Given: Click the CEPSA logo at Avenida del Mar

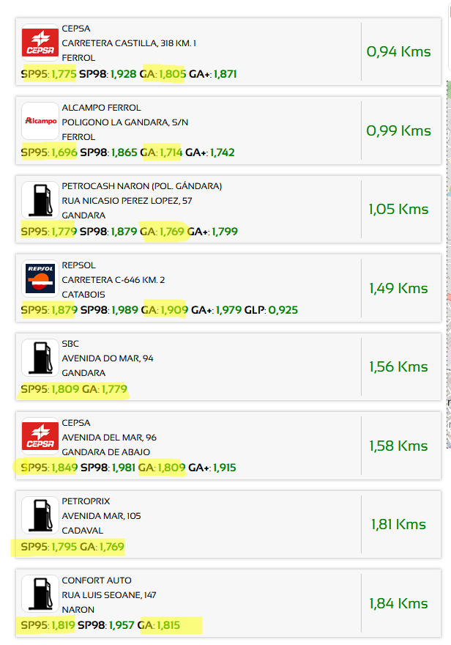Looking at the screenshot, I should click(40, 436).
